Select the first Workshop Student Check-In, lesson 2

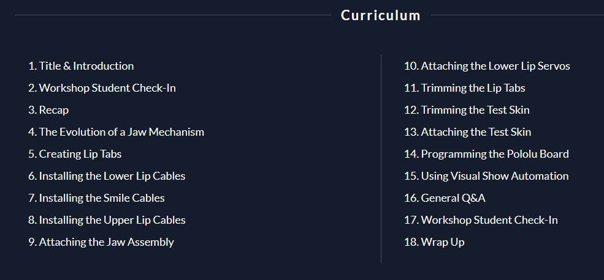[102, 88]
